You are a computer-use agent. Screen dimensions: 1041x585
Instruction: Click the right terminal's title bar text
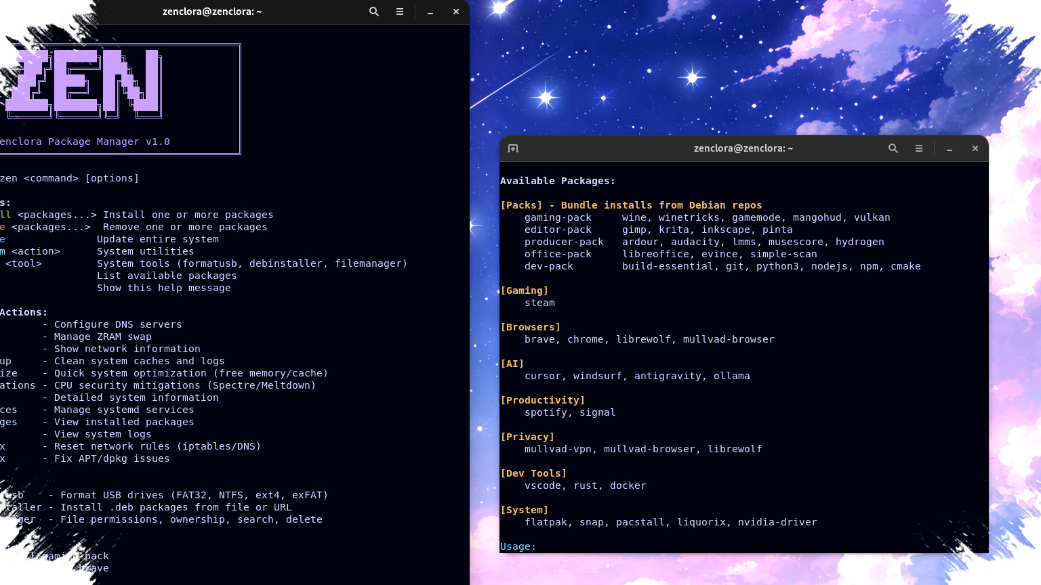743,148
